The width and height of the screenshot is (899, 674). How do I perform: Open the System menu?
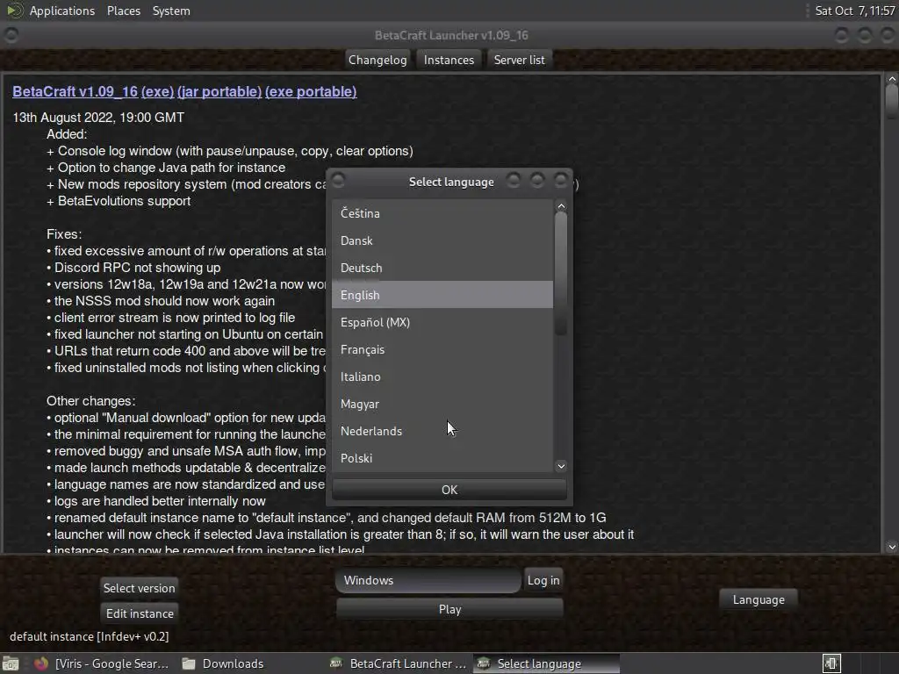pos(171,11)
